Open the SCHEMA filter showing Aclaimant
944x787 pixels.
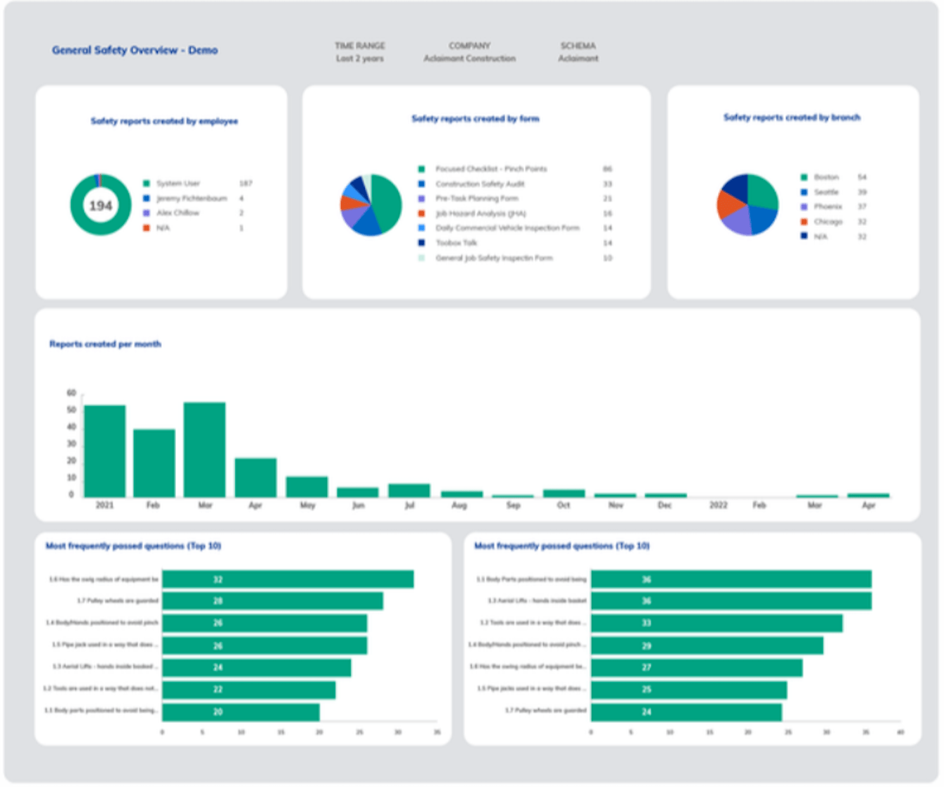[x=578, y=52]
